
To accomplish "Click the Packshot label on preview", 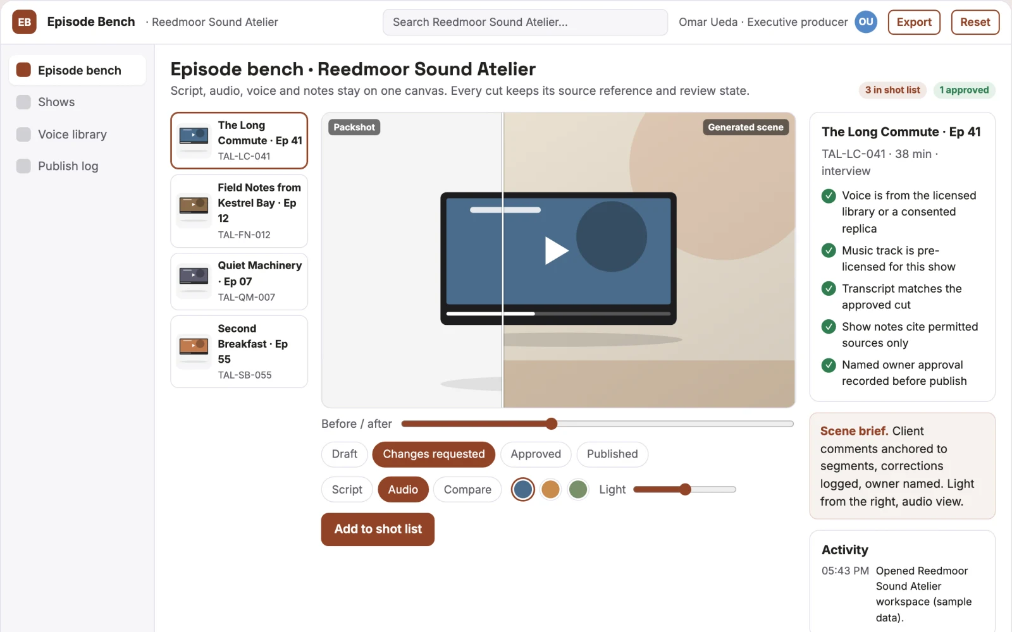I will tap(354, 127).
